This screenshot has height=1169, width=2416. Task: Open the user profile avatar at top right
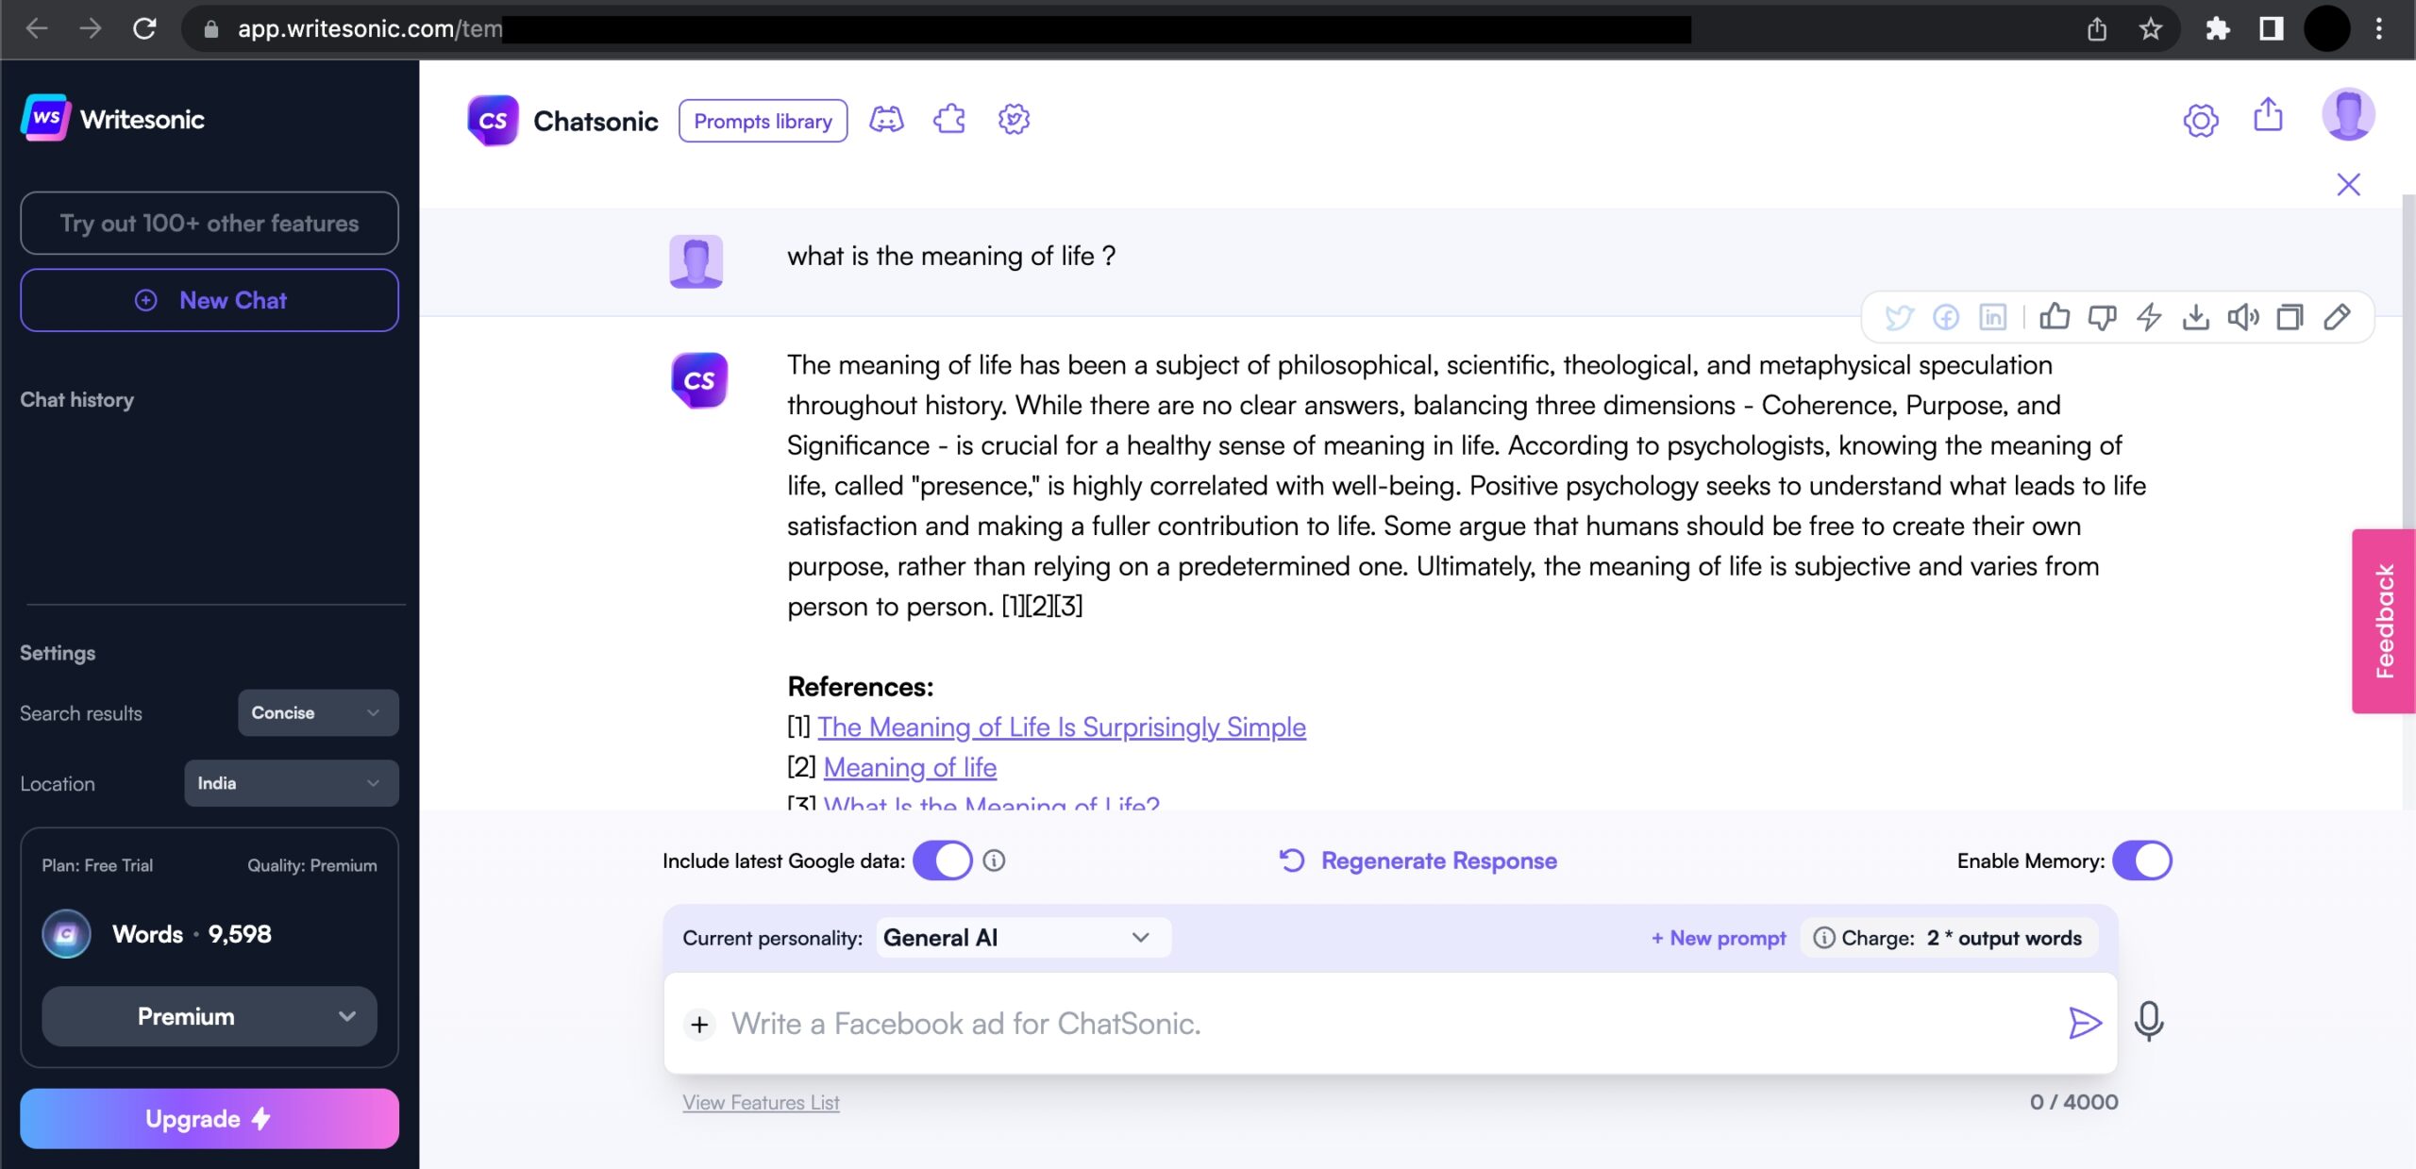click(x=2348, y=115)
